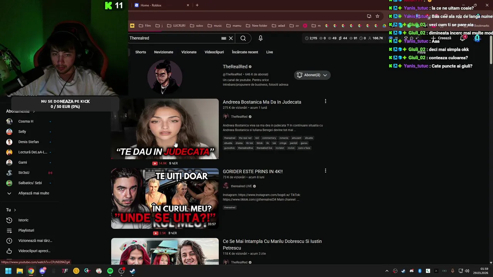Open therealred LIVE channel link
This screenshot has height=277, width=493.
point(241,186)
